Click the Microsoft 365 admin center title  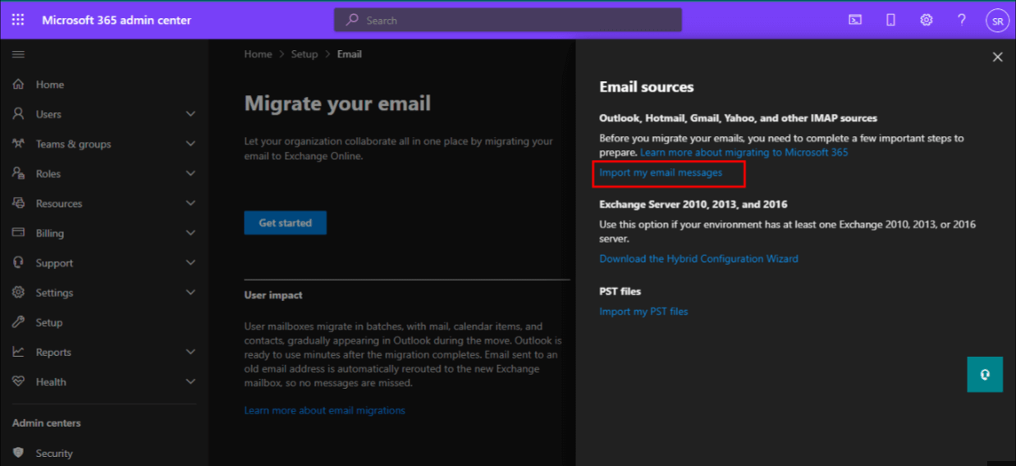coord(117,20)
